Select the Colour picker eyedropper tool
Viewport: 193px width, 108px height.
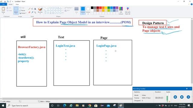coord(32,12)
